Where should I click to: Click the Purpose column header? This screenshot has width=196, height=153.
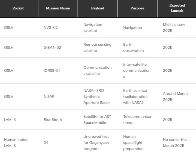point(137,8)
